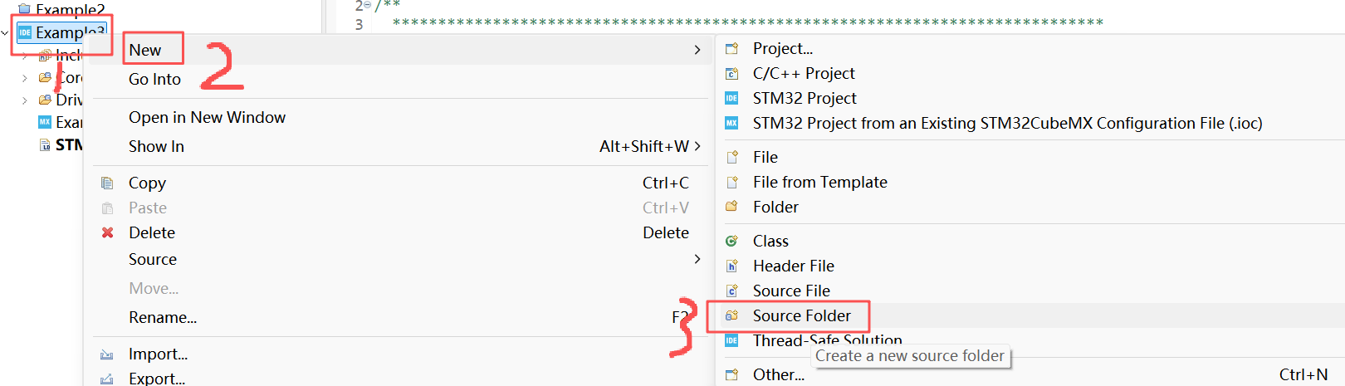Image resolution: width=1345 pixels, height=386 pixels.
Task: Click the Export icon
Action: (107, 379)
